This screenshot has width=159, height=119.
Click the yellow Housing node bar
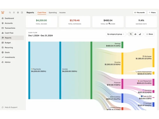[122, 63]
